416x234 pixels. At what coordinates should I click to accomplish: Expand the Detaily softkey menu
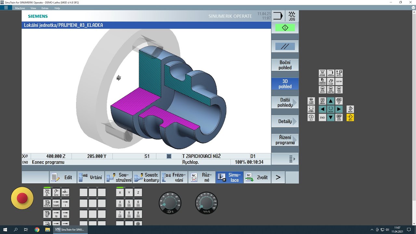pos(285,121)
